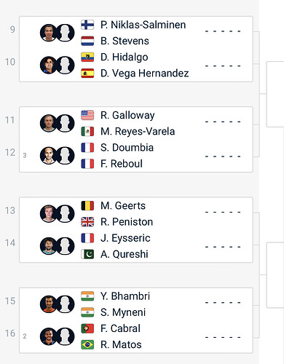This screenshot has width=284, height=364.
Task: Click the Netherlands flag next to B. Stevens
Action: click(x=87, y=41)
